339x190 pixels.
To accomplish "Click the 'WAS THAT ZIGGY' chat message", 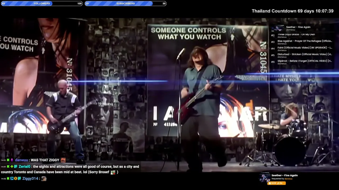I will point(45,160).
